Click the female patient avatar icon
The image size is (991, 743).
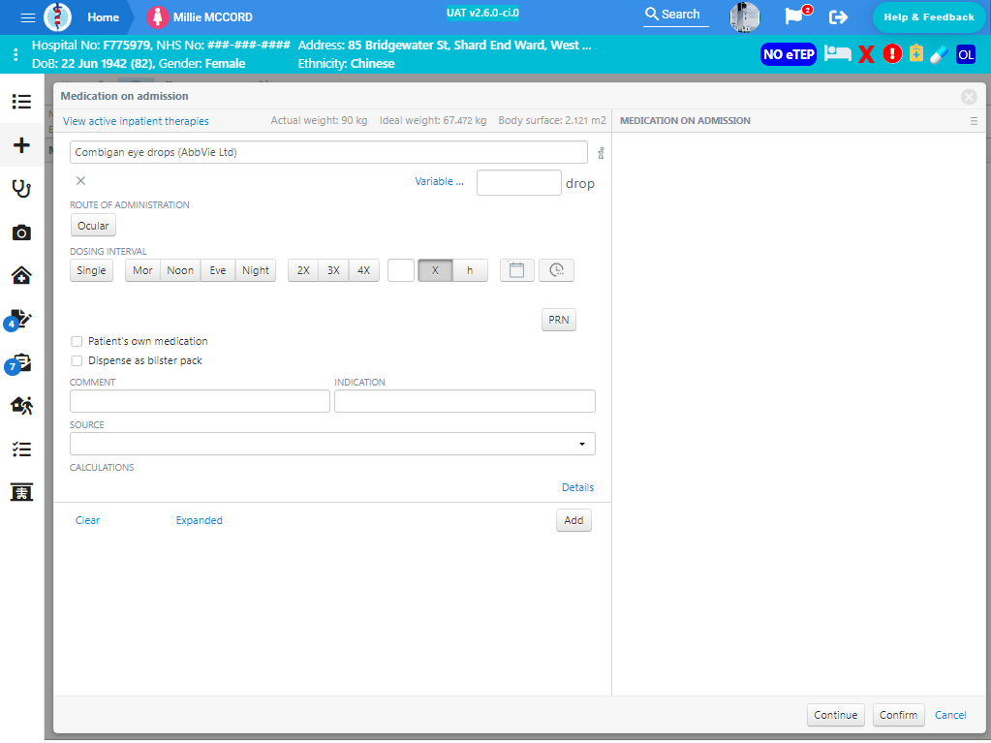pyautogui.click(x=157, y=17)
